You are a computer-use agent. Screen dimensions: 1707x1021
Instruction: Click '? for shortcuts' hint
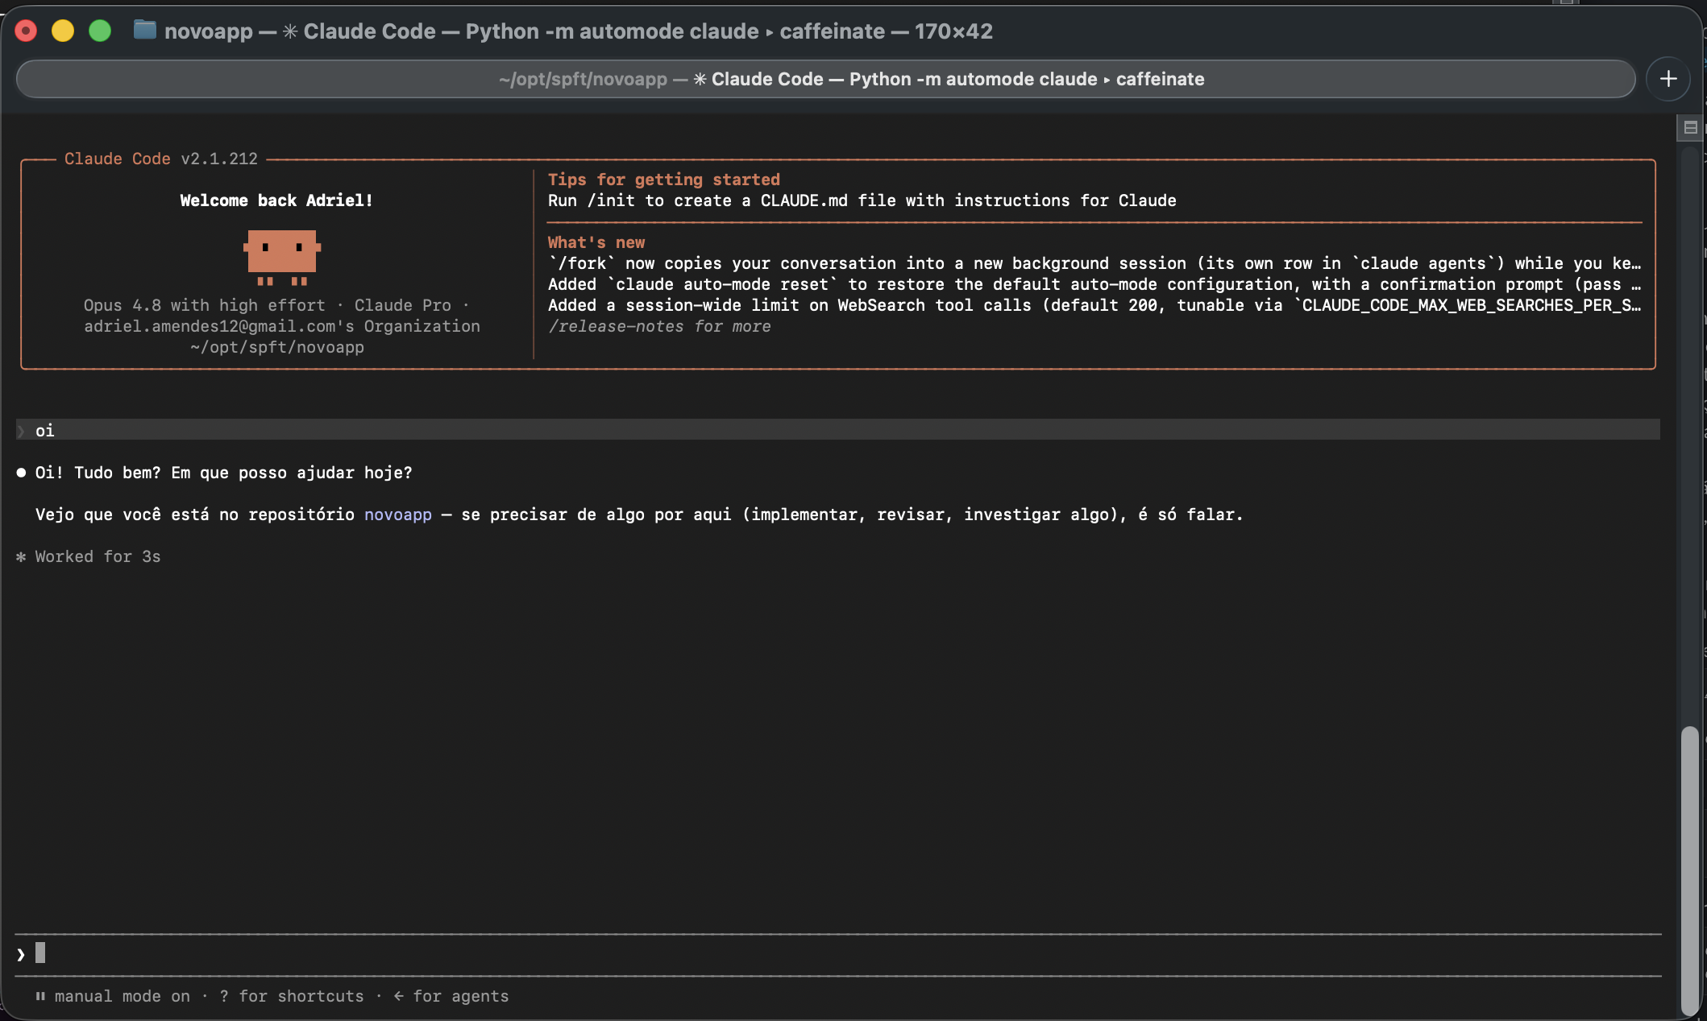point(292,996)
